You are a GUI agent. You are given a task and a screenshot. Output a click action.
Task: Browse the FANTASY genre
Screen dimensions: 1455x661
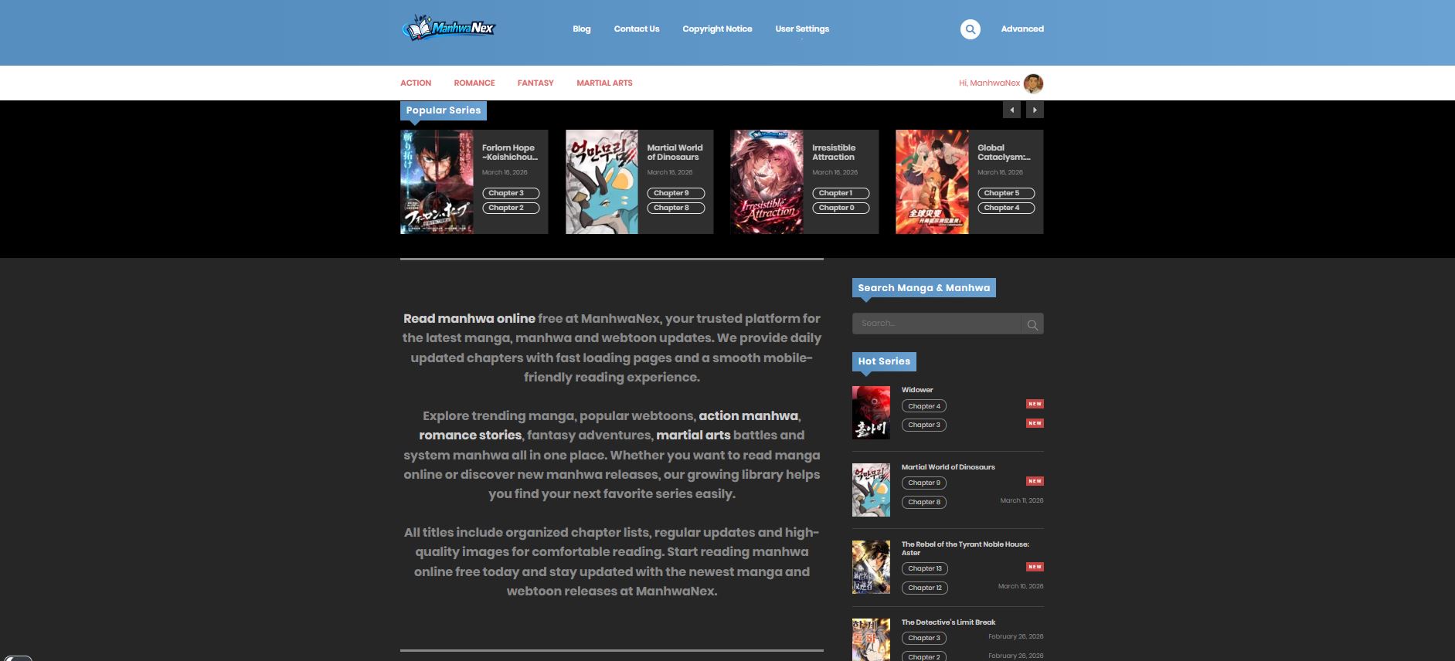point(535,83)
